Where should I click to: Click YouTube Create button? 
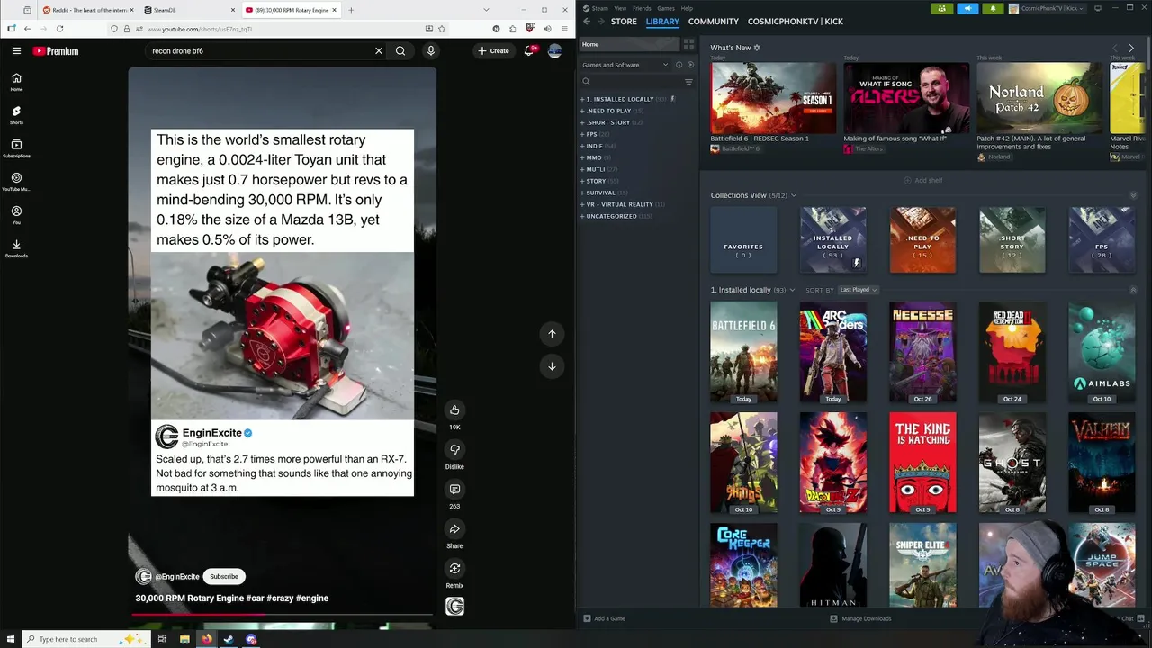tap(493, 51)
